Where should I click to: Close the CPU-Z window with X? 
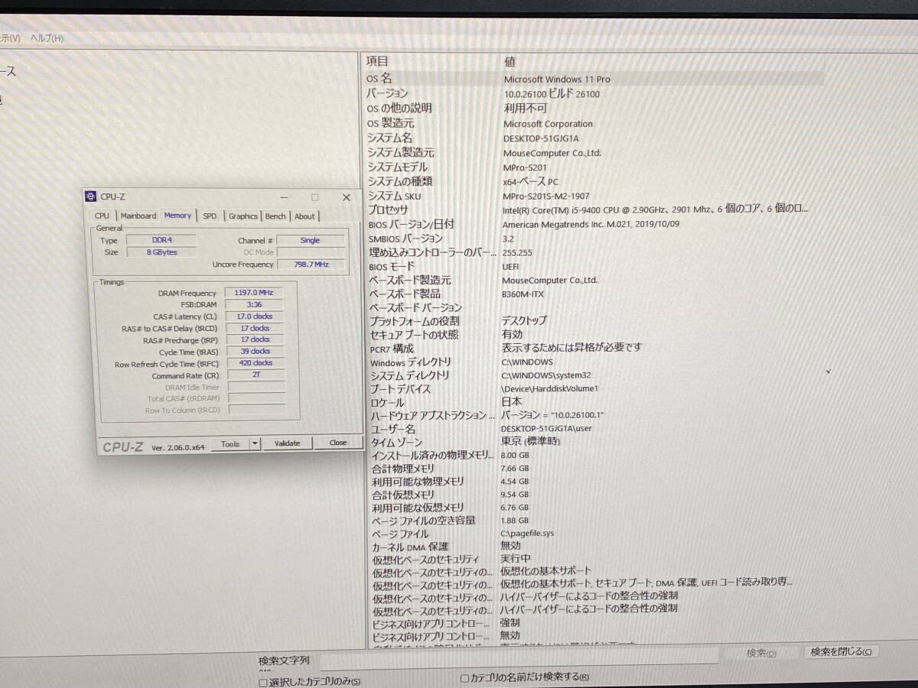point(346,197)
